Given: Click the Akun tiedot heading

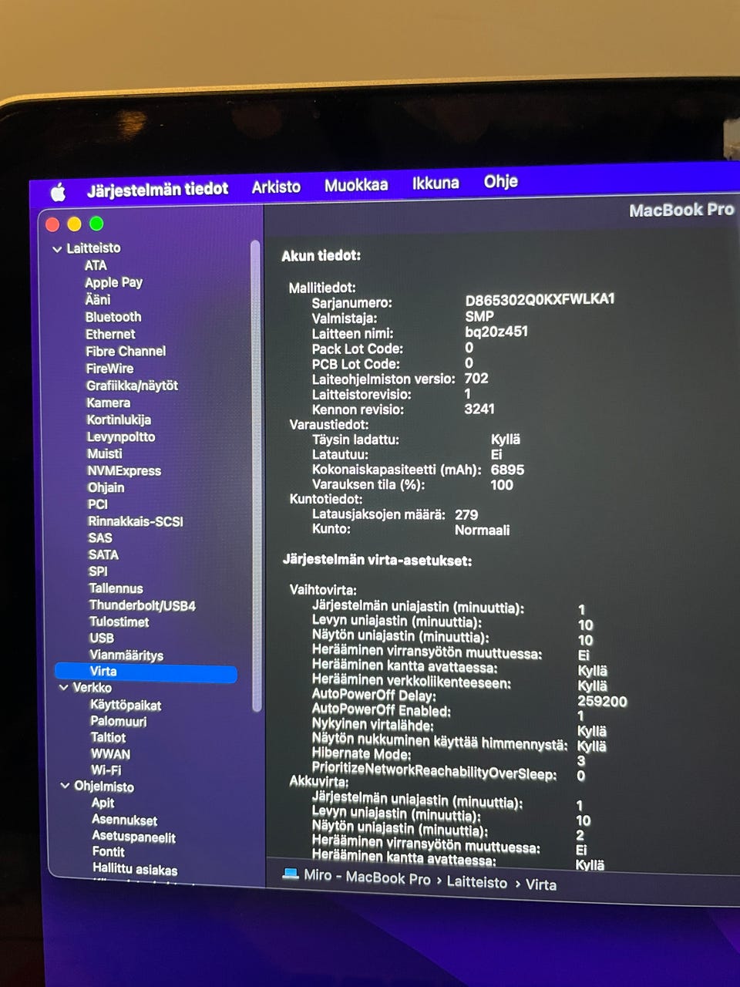Looking at the screenshot, I should pos(321,256).
